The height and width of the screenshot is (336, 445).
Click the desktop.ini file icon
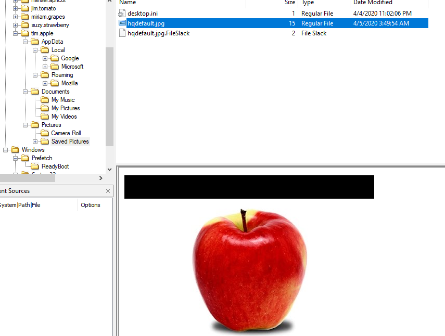[122, 13]
